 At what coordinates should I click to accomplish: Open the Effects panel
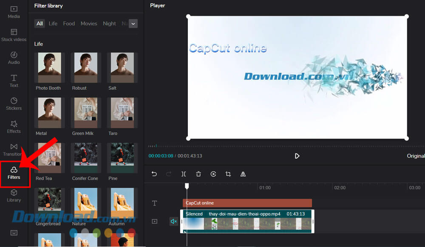click(14, 126)
